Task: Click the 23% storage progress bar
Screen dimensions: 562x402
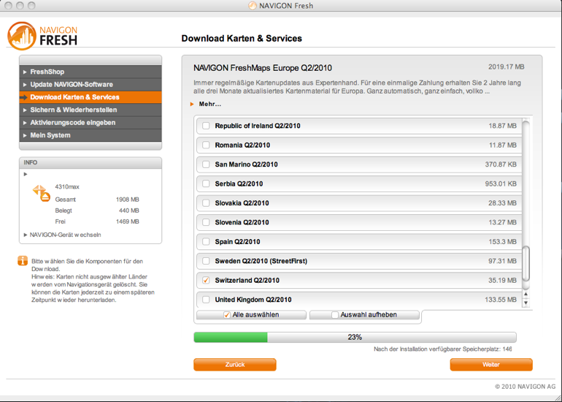Action: [x=355, y=338]
